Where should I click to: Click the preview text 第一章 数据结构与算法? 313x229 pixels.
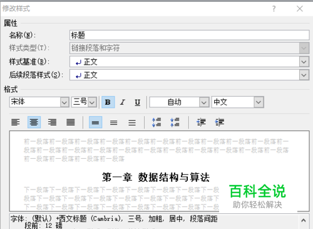click(156, 178)
